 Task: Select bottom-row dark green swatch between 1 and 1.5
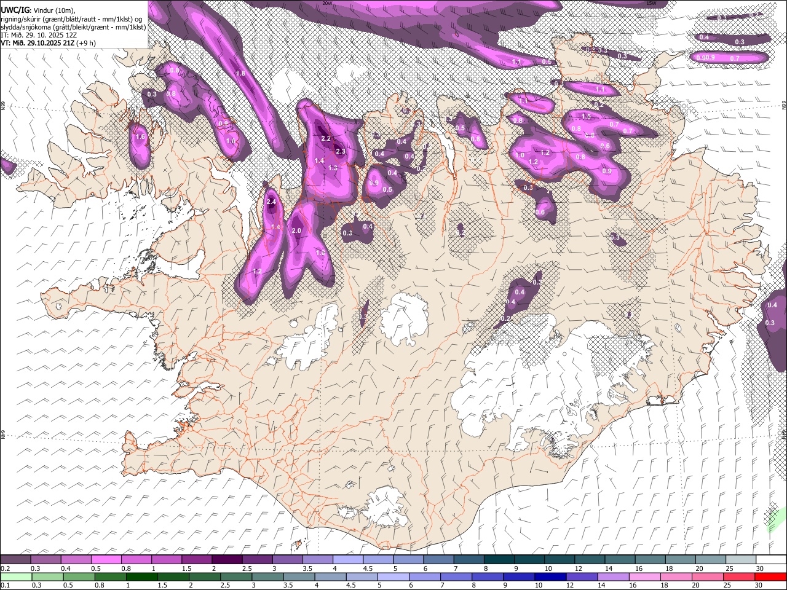[142, 576]
